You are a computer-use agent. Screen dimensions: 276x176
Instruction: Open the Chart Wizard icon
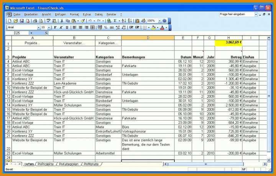[x=137, y=21]
